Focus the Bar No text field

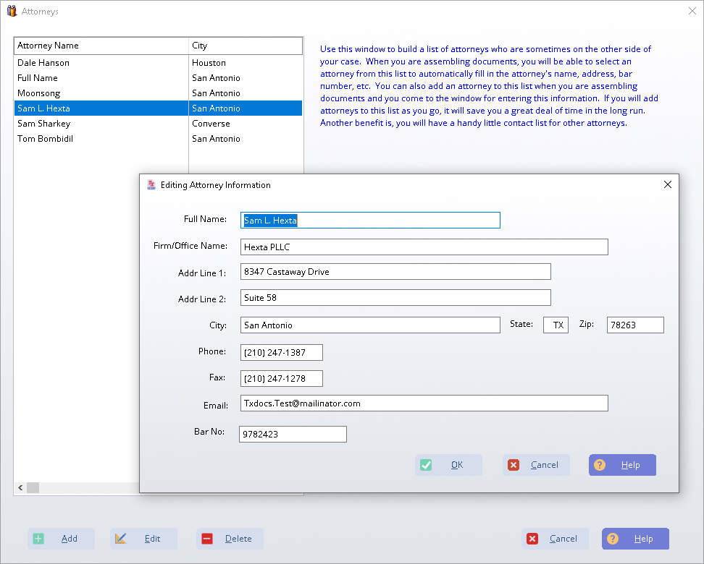[x=293, y=435]
